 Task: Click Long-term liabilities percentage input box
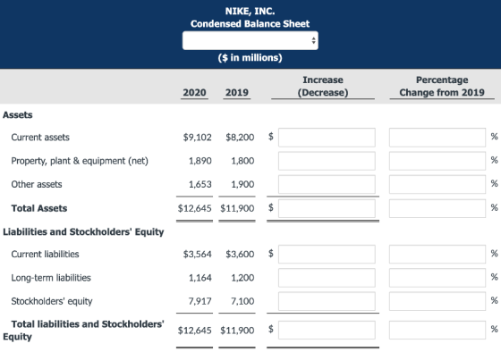click(437, 278)
